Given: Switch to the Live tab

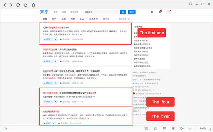Looking at the screenshot, I should pos(82,19).
